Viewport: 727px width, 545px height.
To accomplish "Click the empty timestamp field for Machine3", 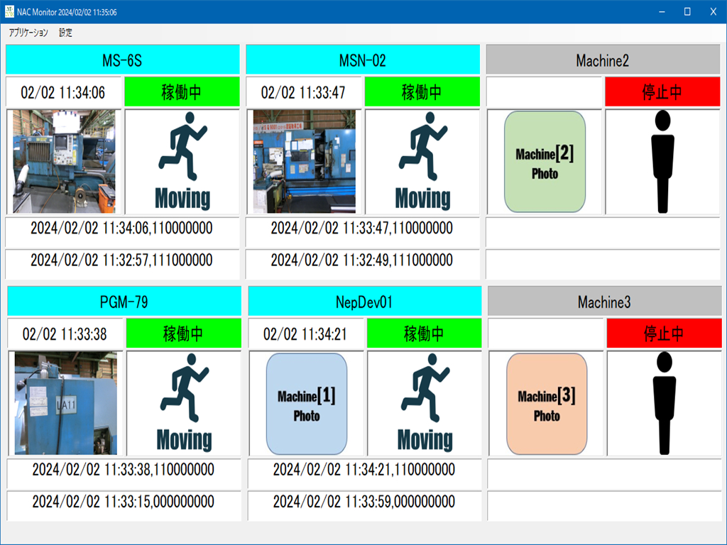I will (546, 334).
